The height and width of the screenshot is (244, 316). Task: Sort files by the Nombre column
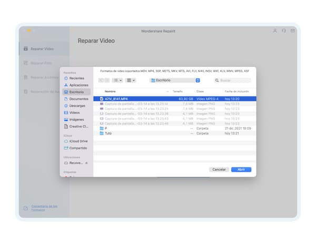pyautogui.click(x=110, y=91)
